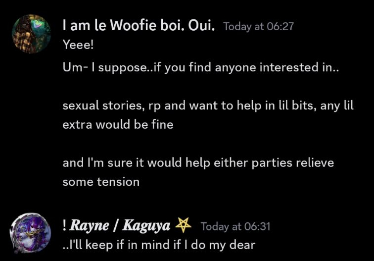The width and height of the screenshot is (374, 261).
Task: Click the exclamation mark before Rayne
Action: tap(64, 225)
